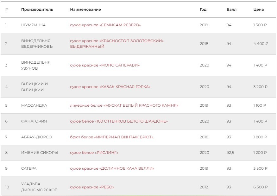Click the «РИСЛИНГ» wine link

94,153
